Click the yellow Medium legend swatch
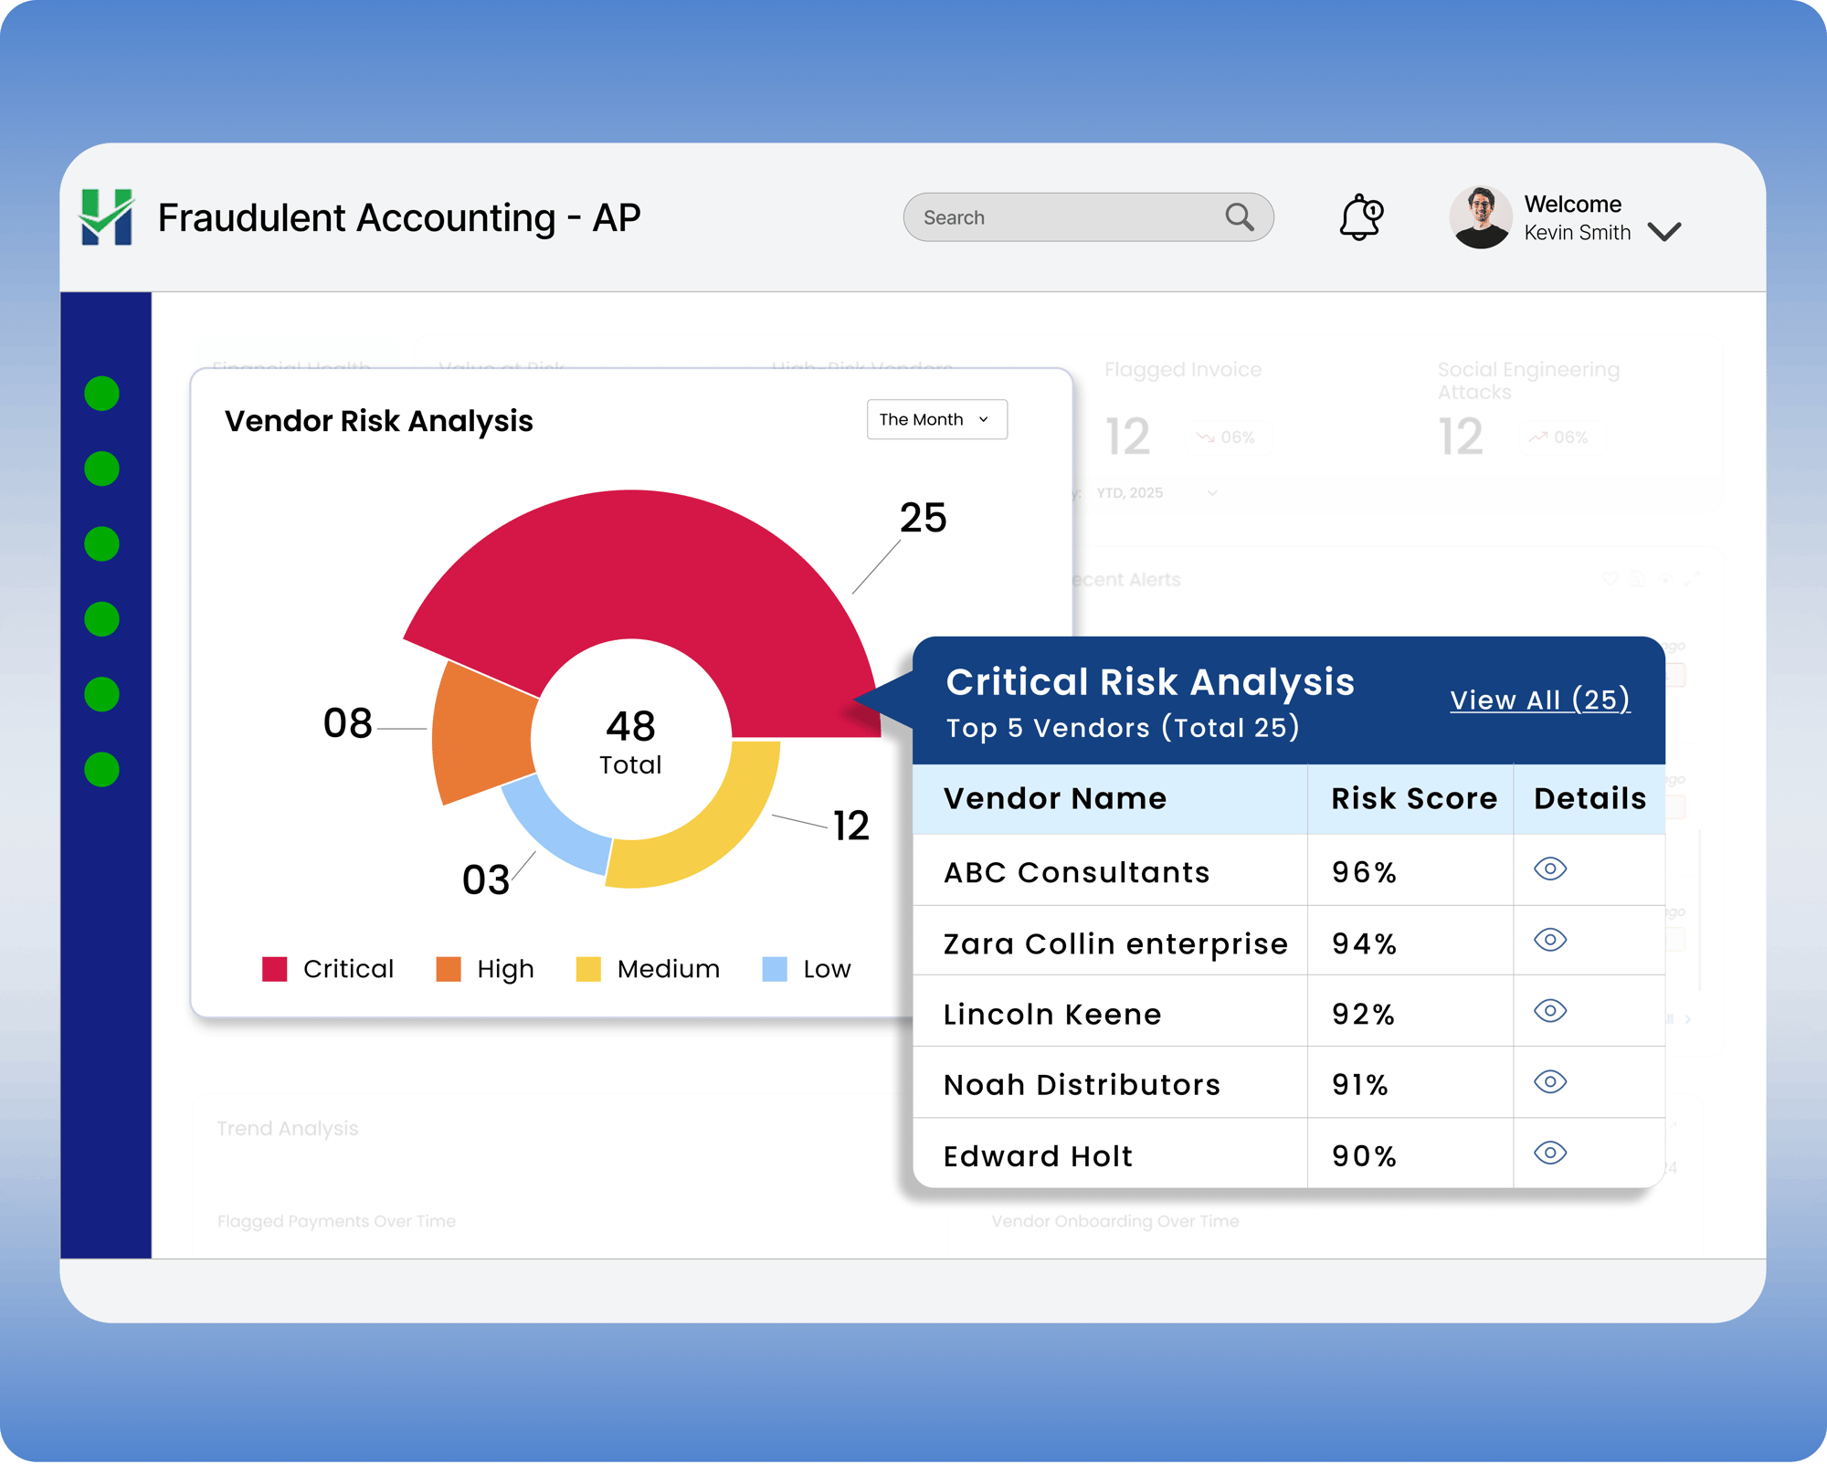 click(588, 969)
